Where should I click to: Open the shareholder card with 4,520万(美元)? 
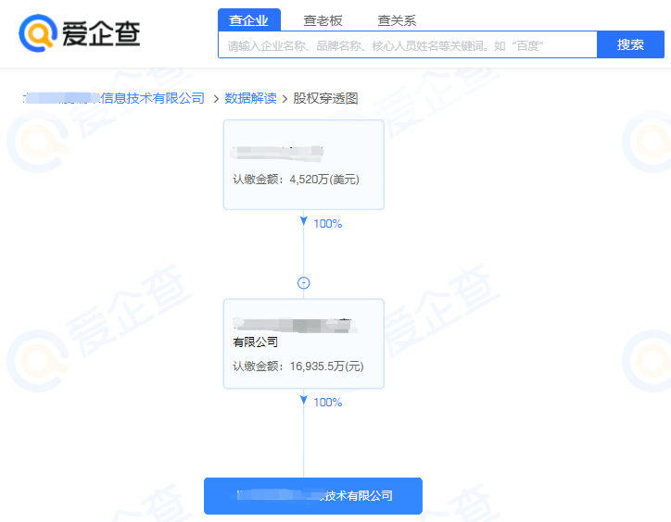coord(303,165)
